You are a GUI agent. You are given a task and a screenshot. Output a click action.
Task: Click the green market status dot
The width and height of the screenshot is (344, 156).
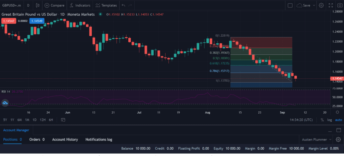pos(100,14)
